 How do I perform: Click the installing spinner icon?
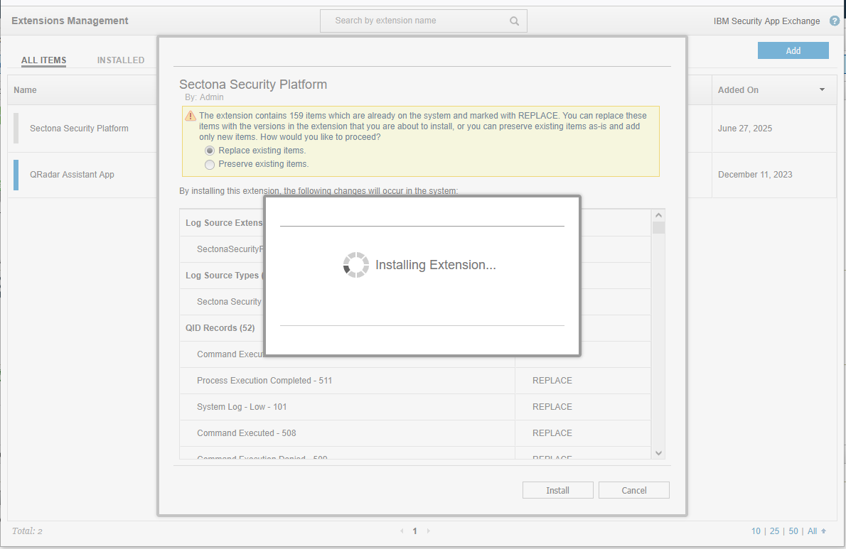pos(356,265)
